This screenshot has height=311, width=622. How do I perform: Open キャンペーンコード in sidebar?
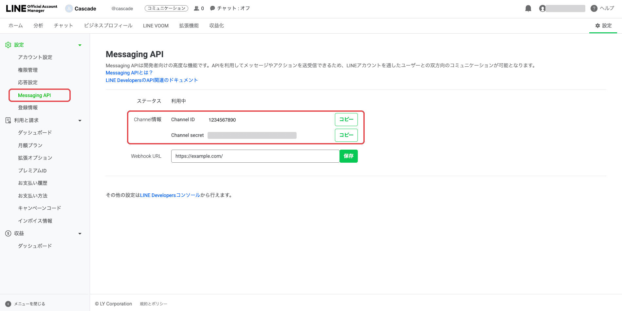coord(40,208)
